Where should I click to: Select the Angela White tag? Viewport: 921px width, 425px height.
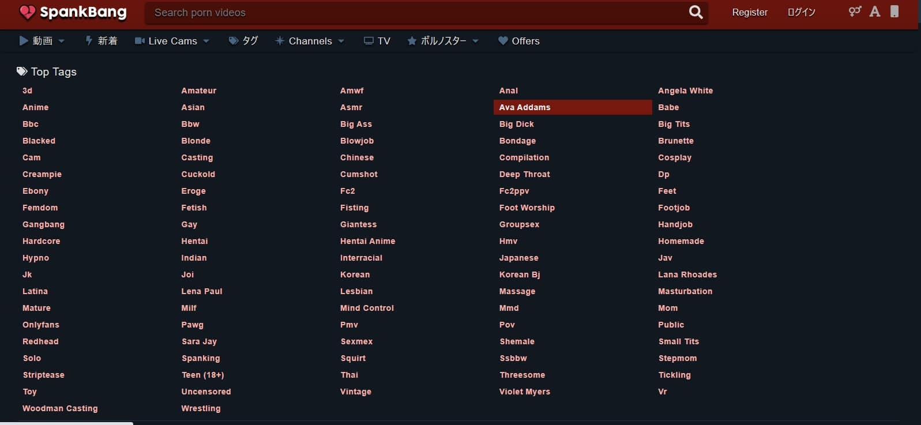[x=685, y=91]
